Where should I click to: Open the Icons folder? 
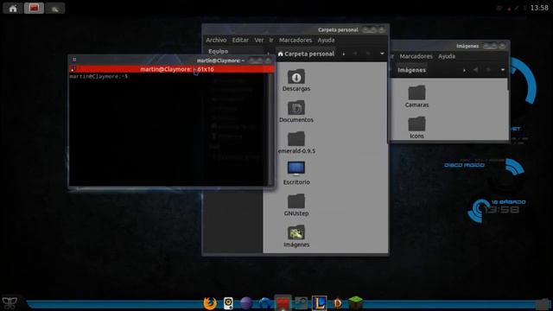click(x=416, y=128)
